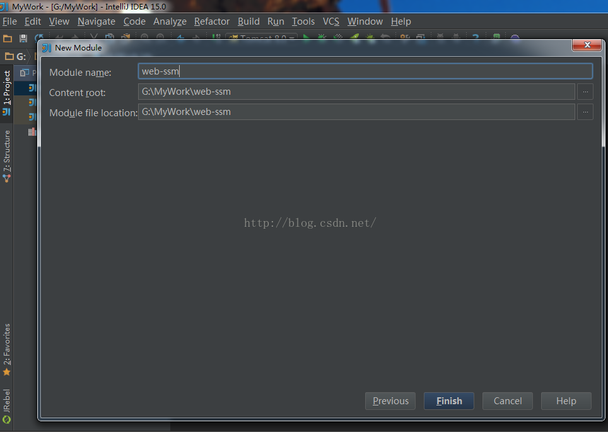The image size is (608, 432).
Task: Open the Tools menu
Action: 303,21
